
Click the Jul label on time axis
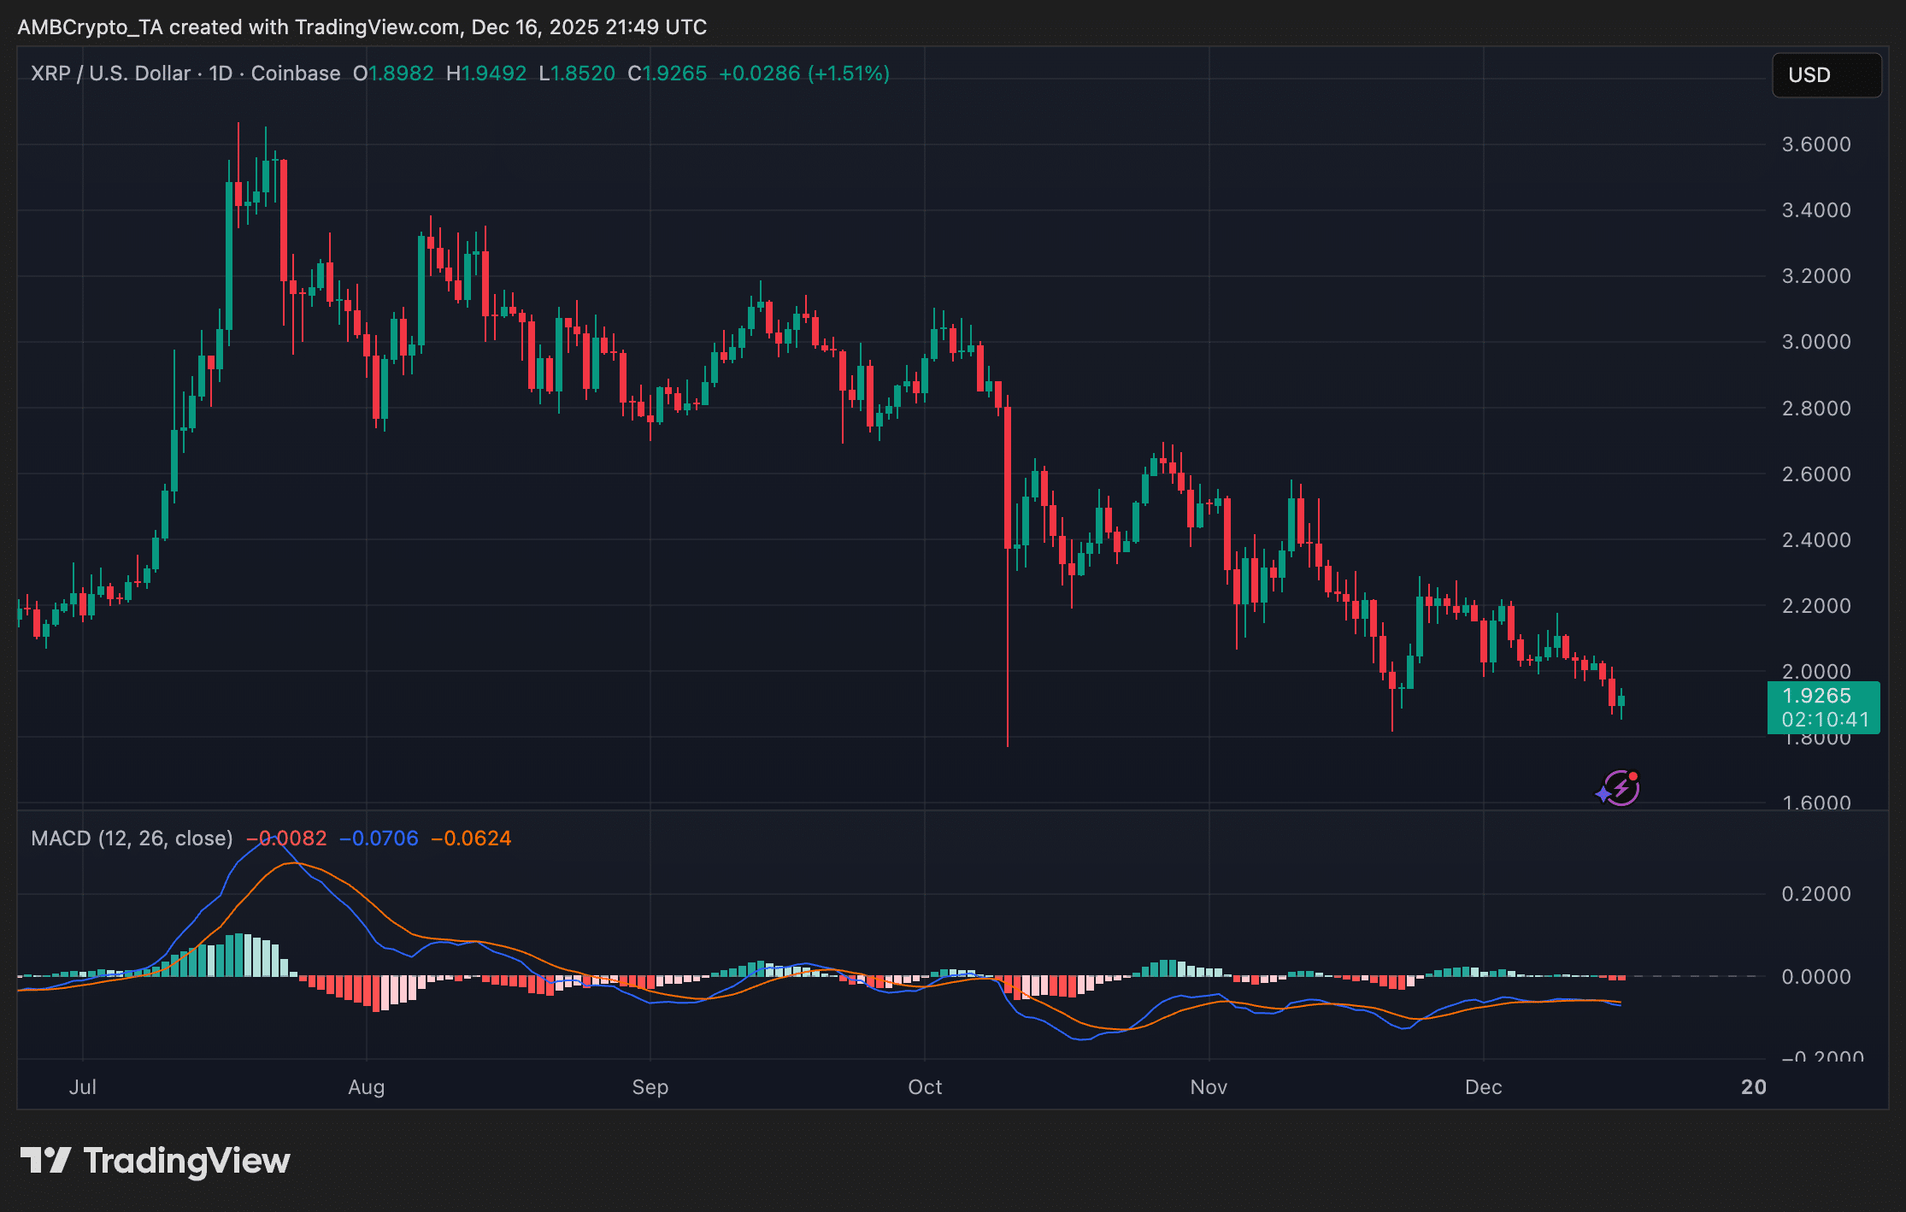coord(83,1087)
